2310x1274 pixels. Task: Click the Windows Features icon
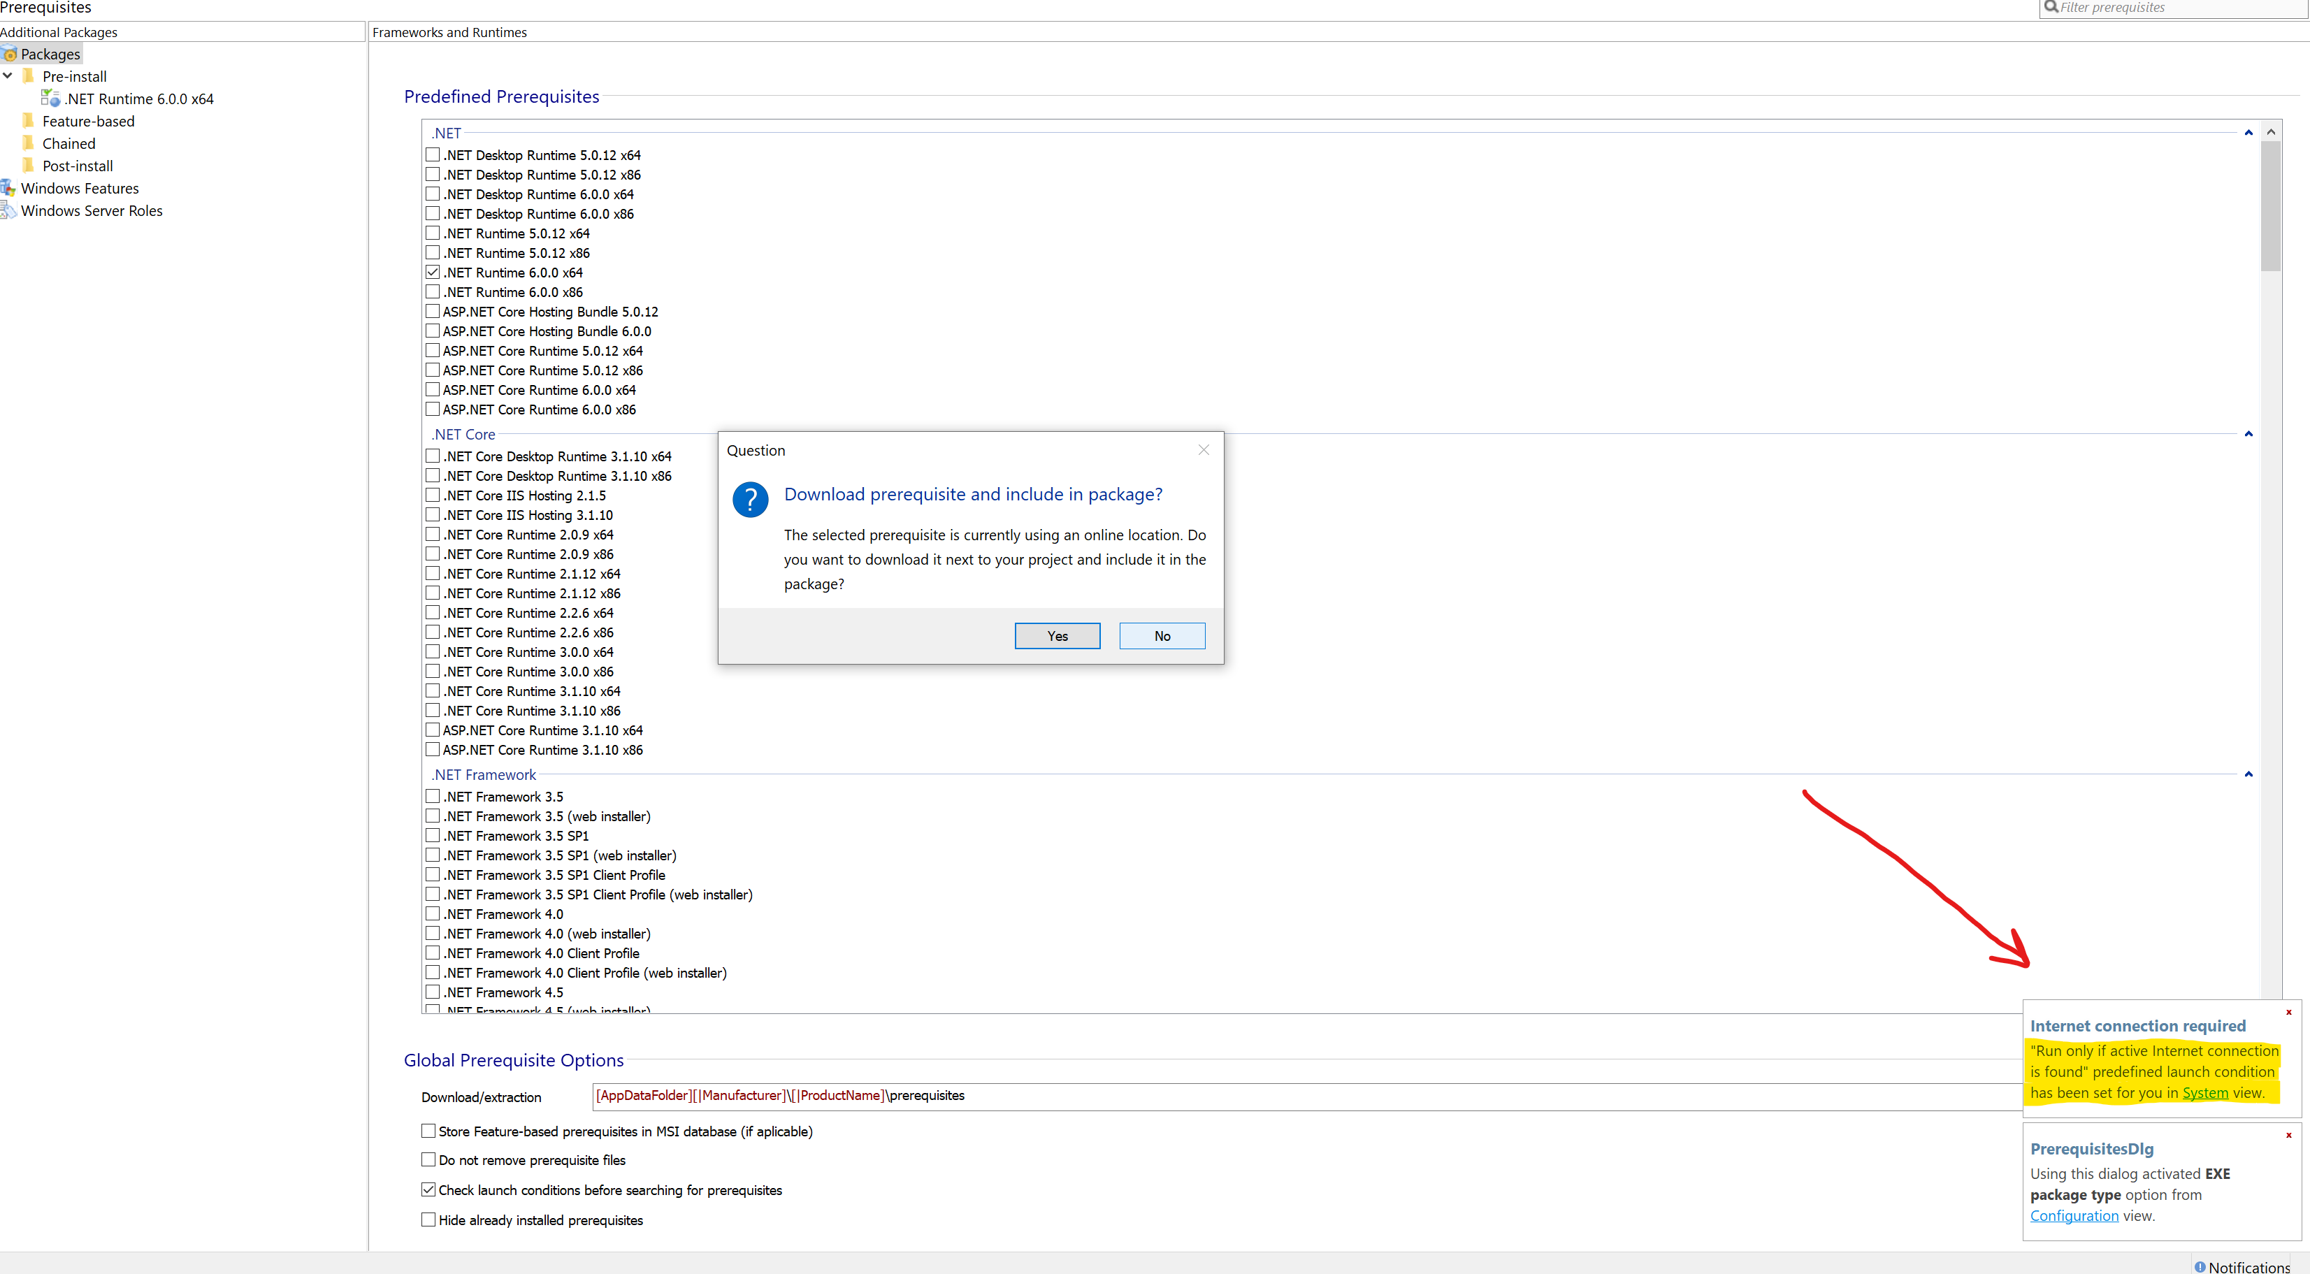click(x=8, y=188)
